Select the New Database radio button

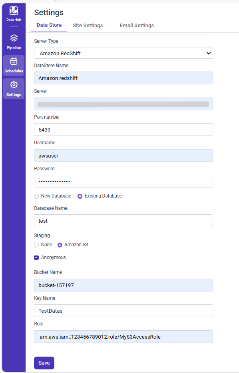tap(36, 196)
